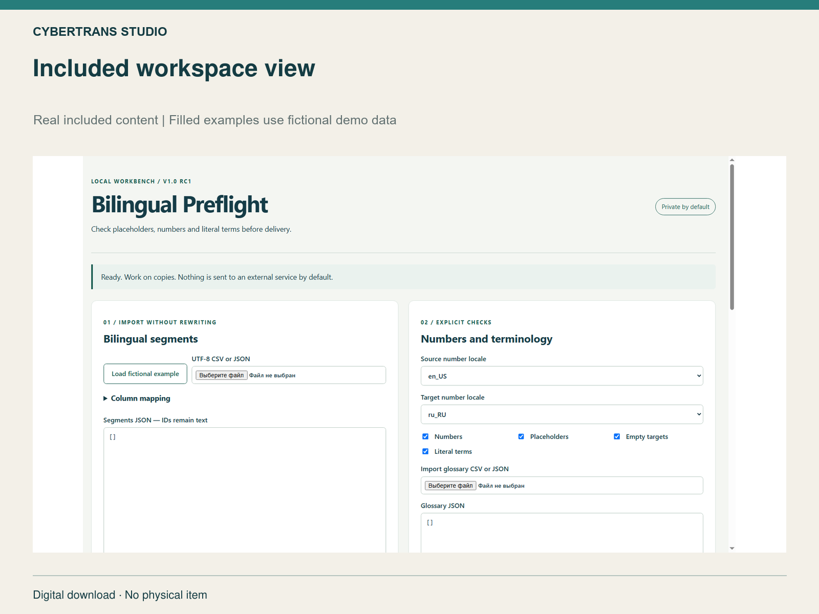Click the scrollbar up arrow
The image size is (819, 614).
(x=732, y=160)
